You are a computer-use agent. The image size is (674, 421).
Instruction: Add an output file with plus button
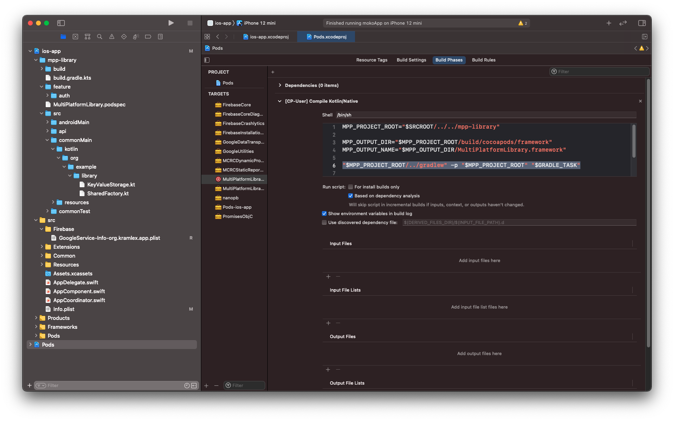328,370
